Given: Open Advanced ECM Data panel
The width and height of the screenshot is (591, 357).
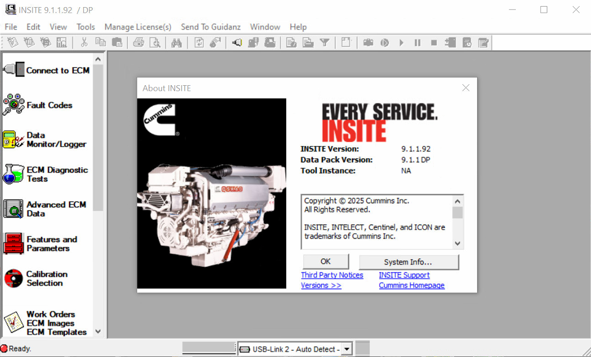Looking at the screenshot, I should 14,209.
